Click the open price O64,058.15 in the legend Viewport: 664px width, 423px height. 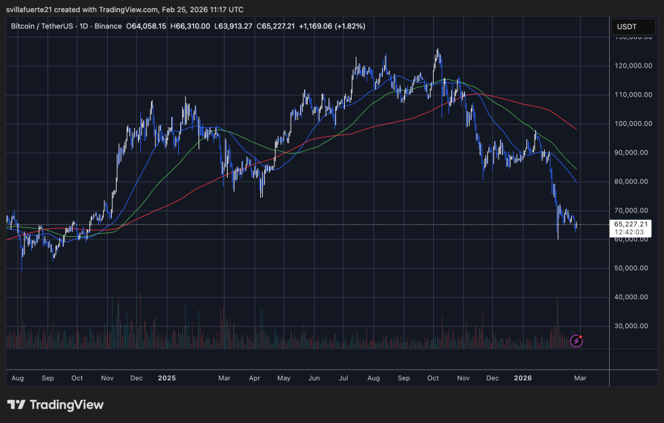click(146, 26)
